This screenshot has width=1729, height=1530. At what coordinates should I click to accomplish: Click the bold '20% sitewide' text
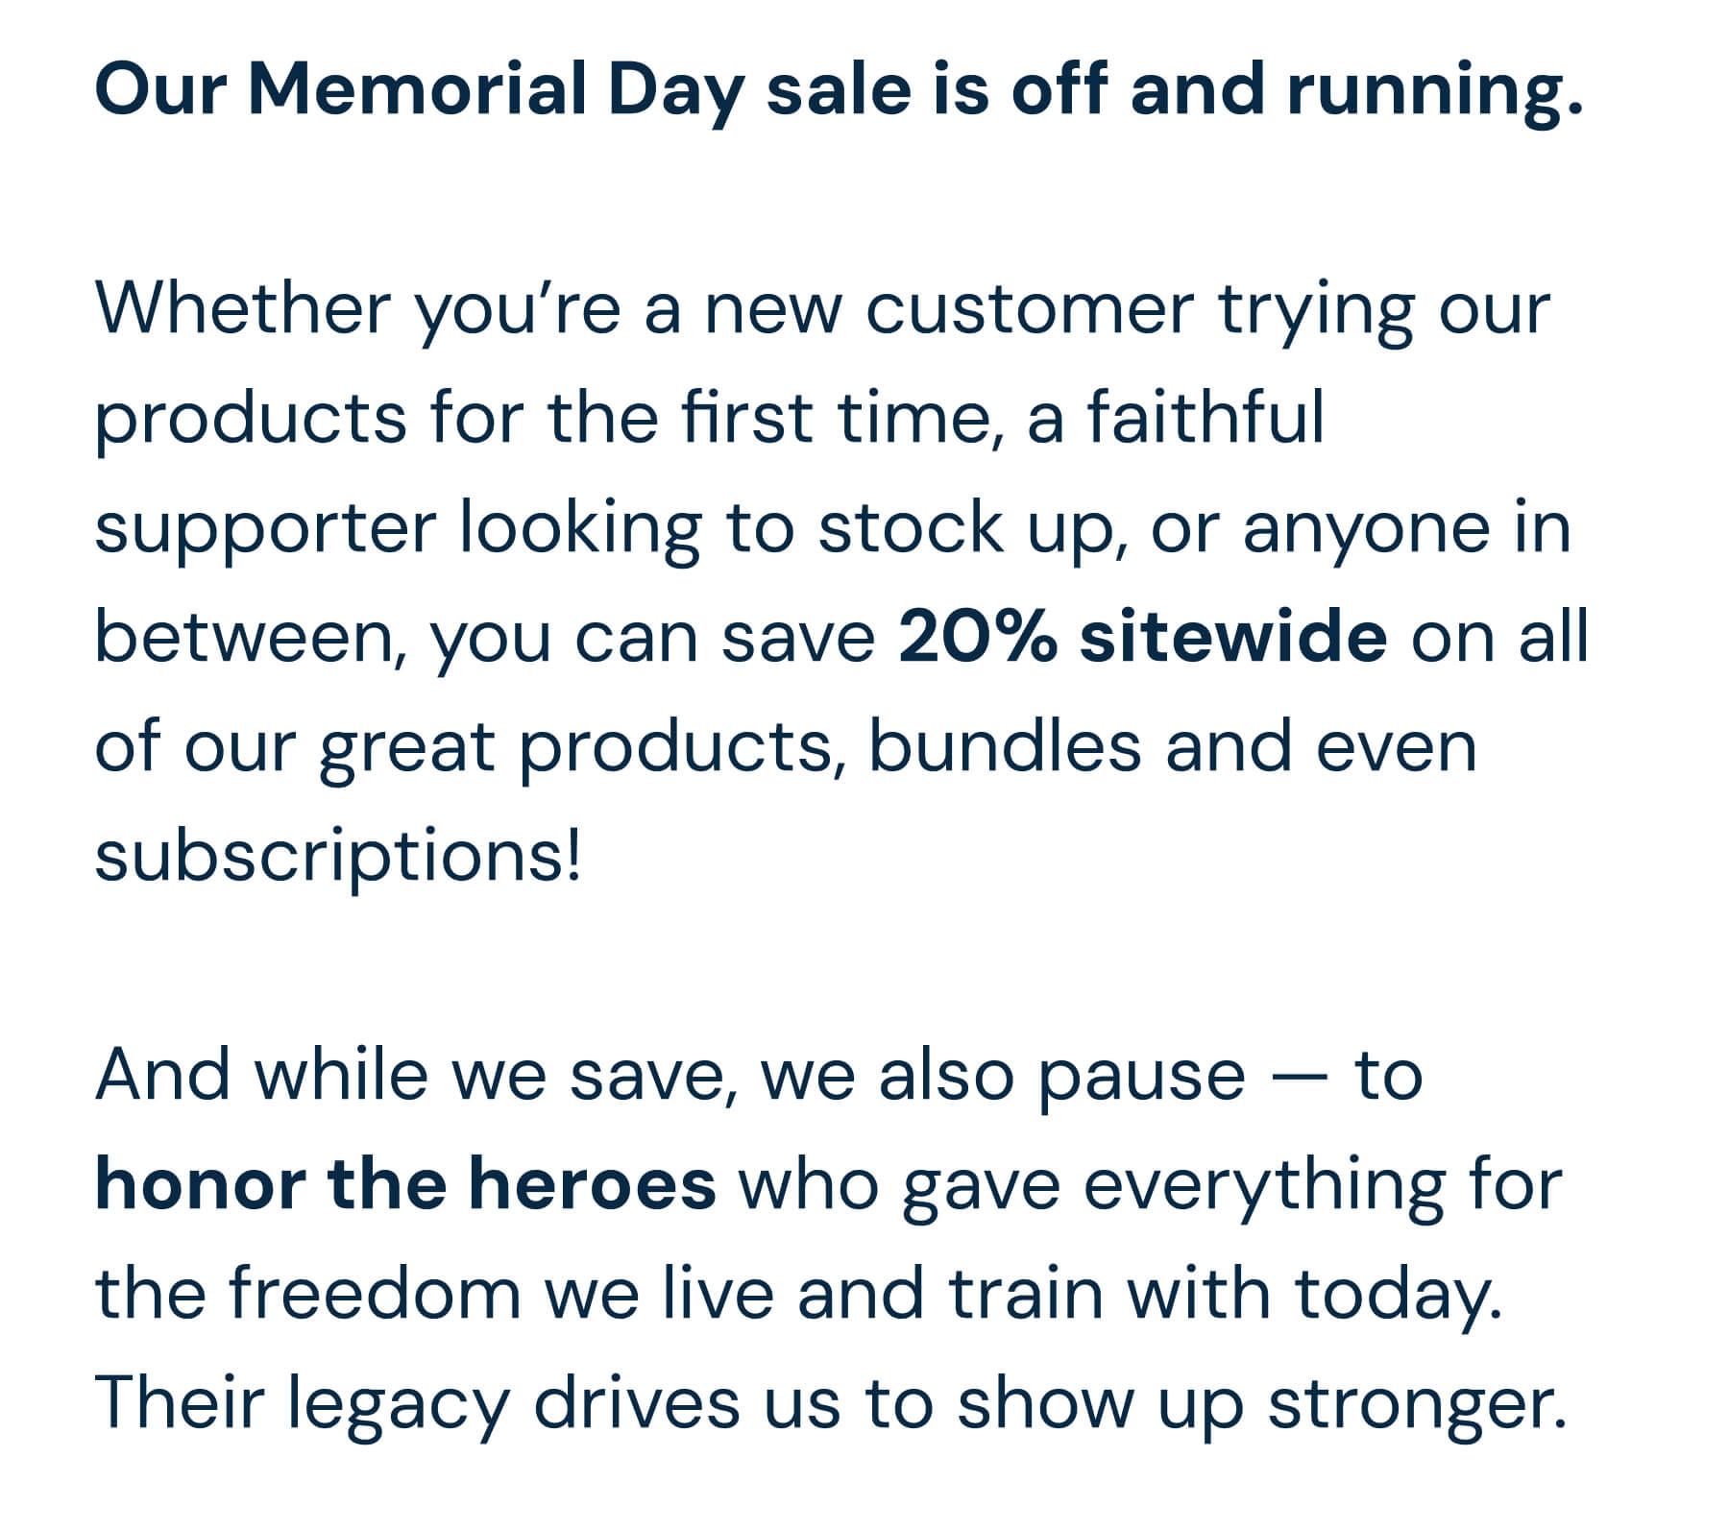pos(1142,638)
